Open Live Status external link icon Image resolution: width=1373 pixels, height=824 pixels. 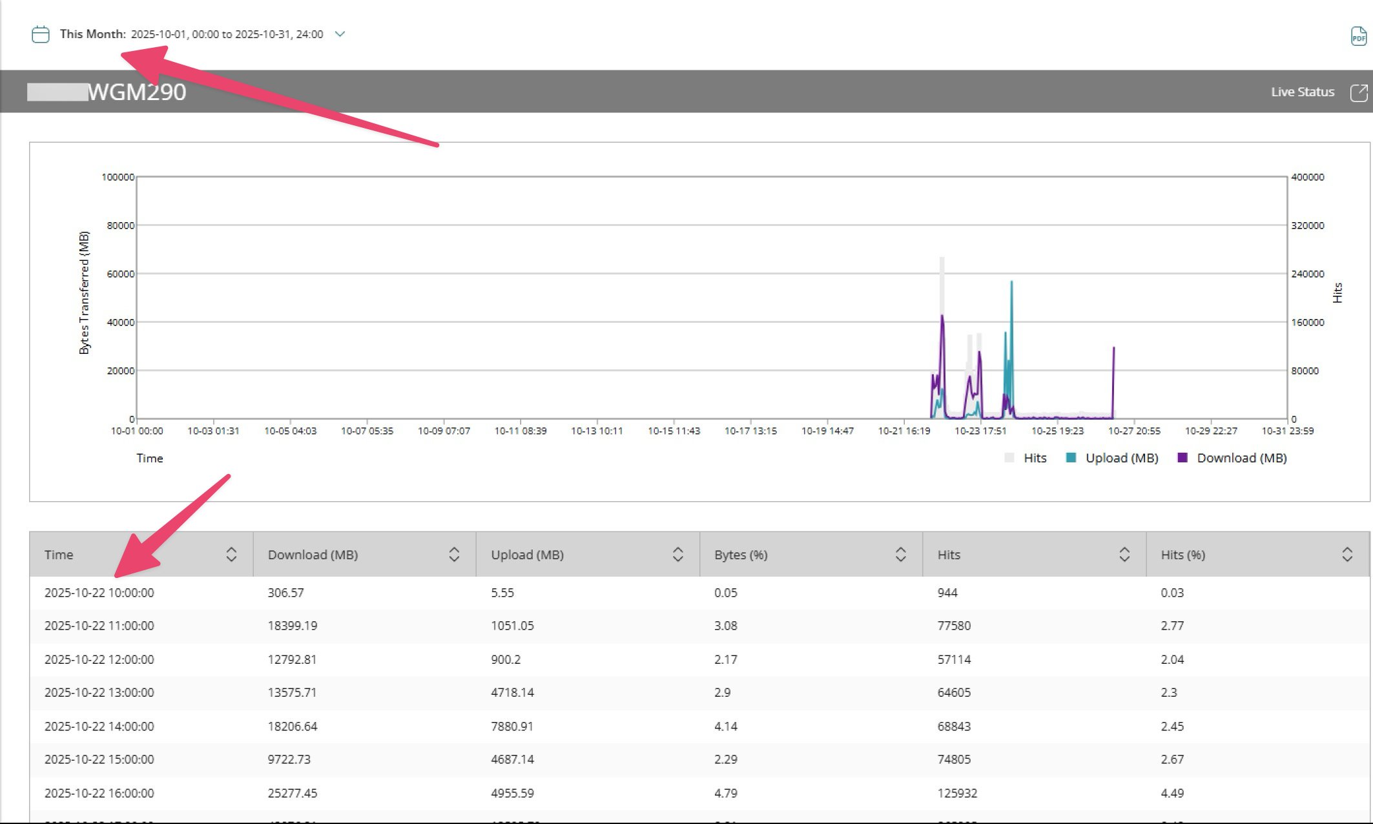click(1359, 92)
